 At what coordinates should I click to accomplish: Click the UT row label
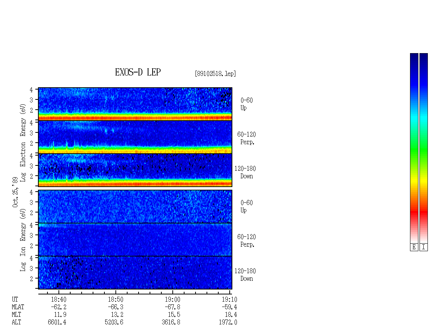click(15, 299)
